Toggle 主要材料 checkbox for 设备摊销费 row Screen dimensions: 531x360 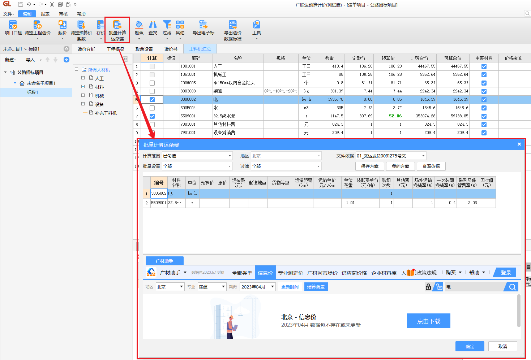(x=484, y=133)
